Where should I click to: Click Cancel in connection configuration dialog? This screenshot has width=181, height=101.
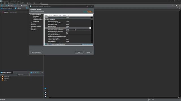88,52
